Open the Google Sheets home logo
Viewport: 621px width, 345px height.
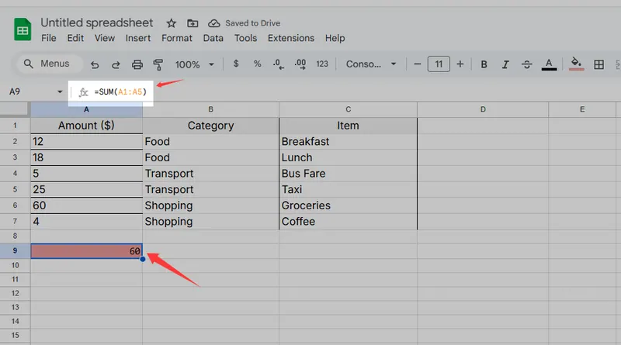pos(23,30)
